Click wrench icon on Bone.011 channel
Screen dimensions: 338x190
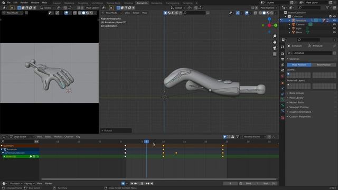point(31,156)
